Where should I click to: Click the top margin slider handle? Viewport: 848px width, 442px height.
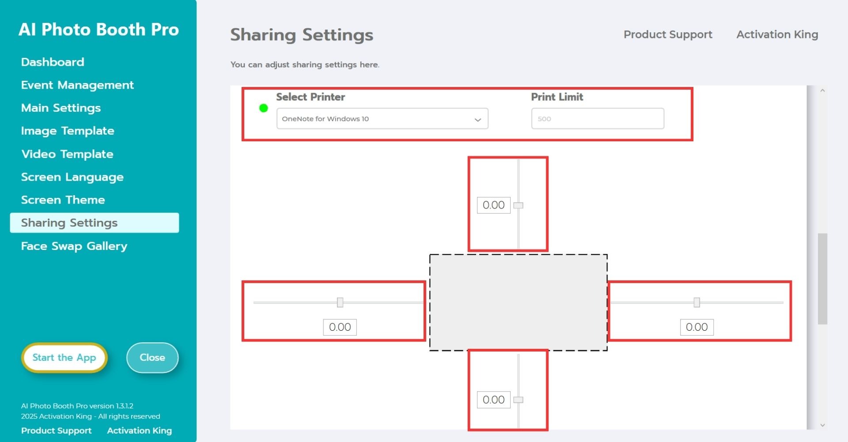519,205
